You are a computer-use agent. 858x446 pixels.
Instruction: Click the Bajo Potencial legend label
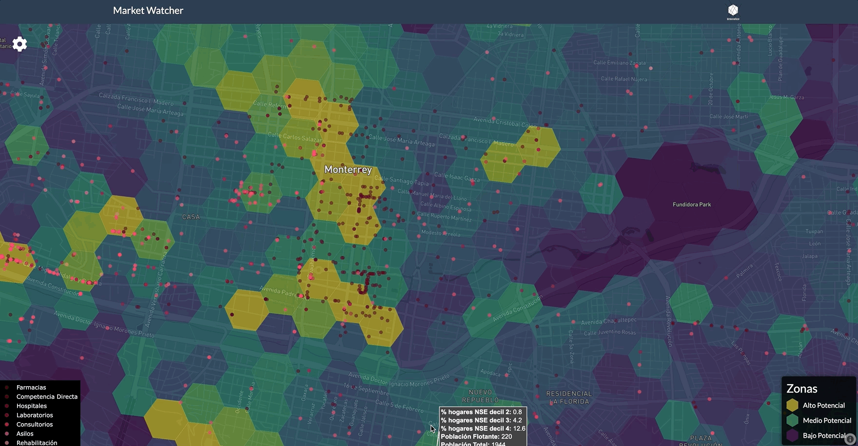824,436
